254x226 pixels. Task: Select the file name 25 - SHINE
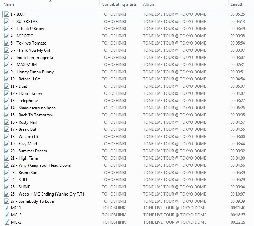[20, 187]
